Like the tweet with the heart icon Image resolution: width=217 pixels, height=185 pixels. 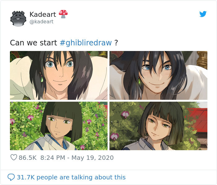click(x=14, y=157)
